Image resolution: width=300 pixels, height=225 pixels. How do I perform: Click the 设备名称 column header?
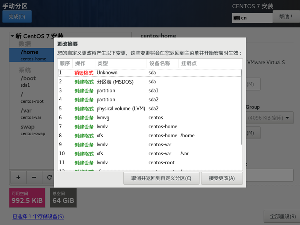click(163, 63)
